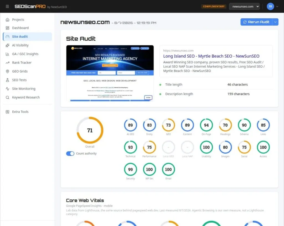Click the Keyword Research magnifier icon

[7, 97]
